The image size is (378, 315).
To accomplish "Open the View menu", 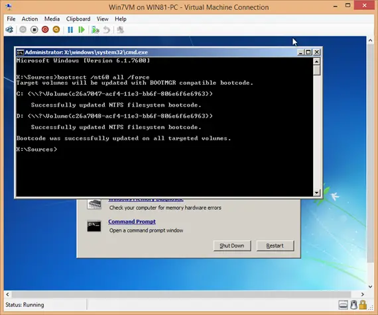I will point(102,19).
